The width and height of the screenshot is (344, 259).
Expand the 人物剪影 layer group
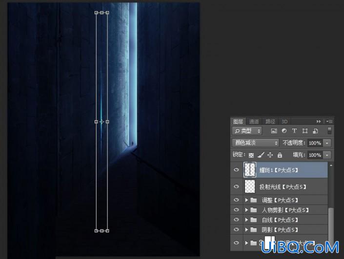[x=246, y=210]
